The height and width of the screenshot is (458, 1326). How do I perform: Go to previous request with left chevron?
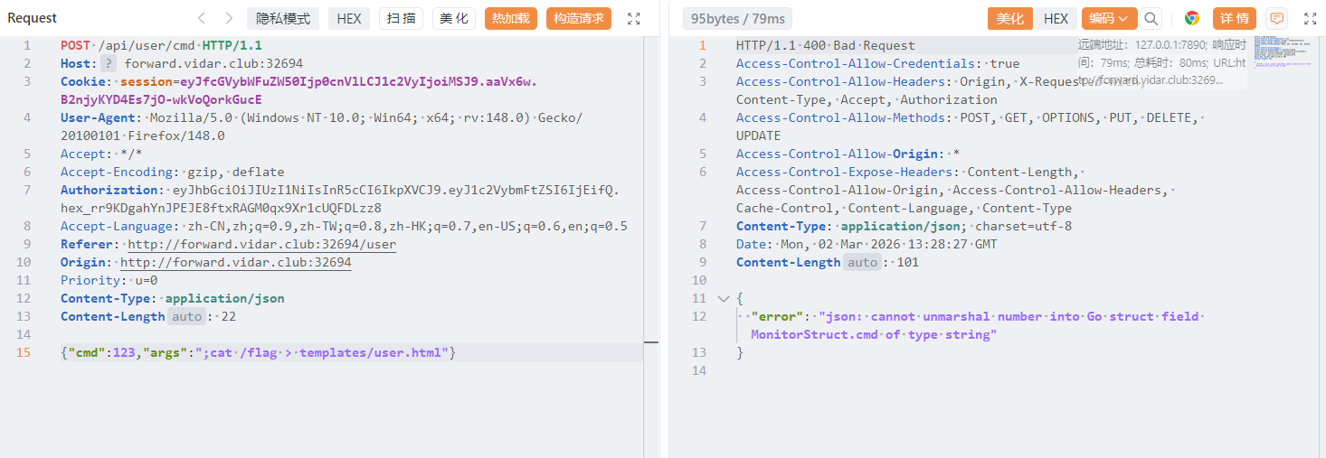tap(202, 18)
